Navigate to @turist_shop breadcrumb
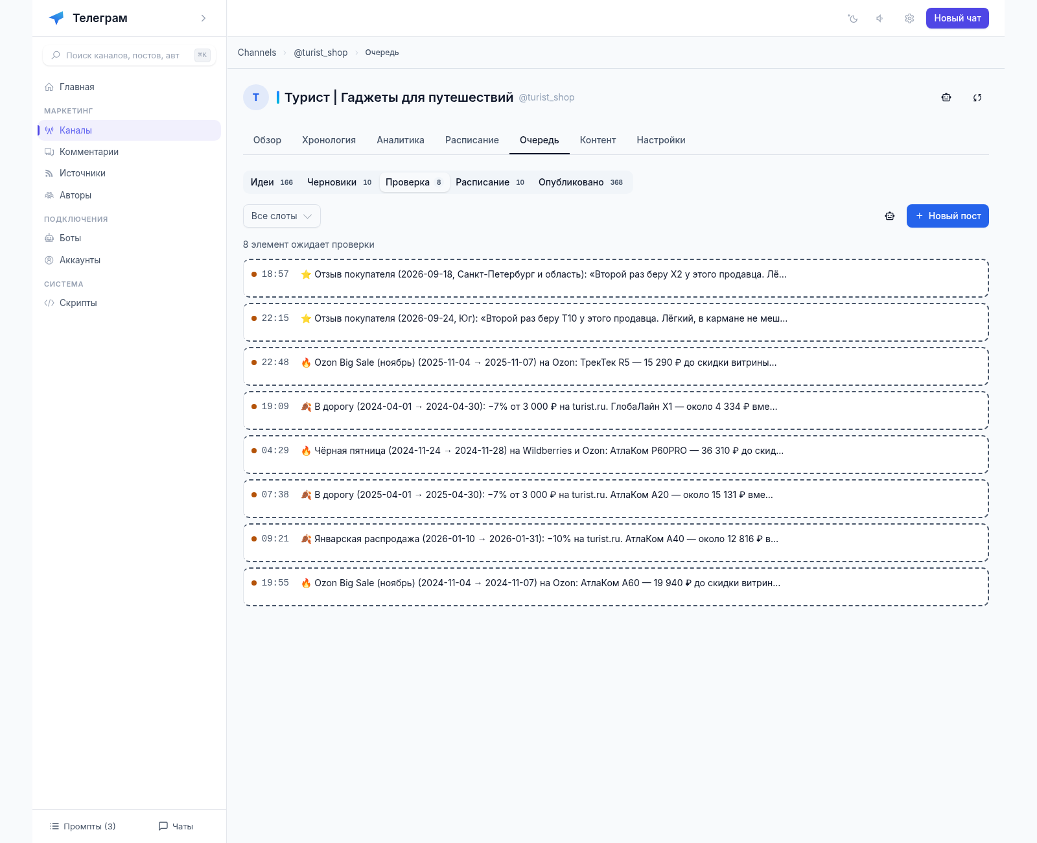This screenshot has height=843, width=1037. pyautogui.click(x=321, y=53)
